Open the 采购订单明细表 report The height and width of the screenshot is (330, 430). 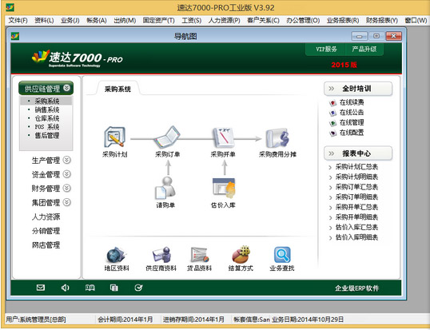click(356, 197)
